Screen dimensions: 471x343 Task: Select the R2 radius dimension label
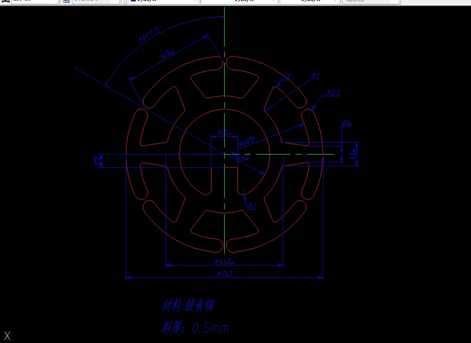252,206
